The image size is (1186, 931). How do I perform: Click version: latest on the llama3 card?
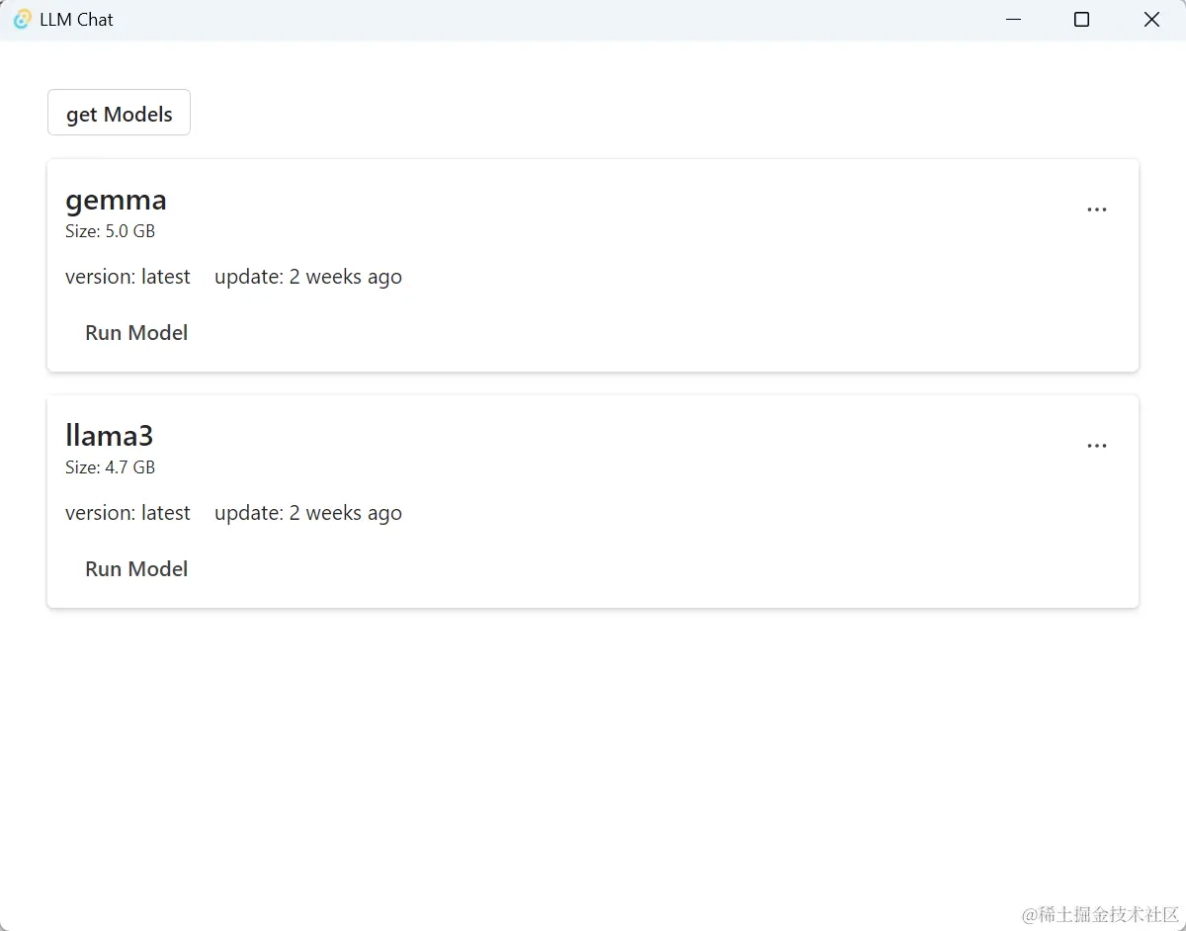click(x=127, y=513)
